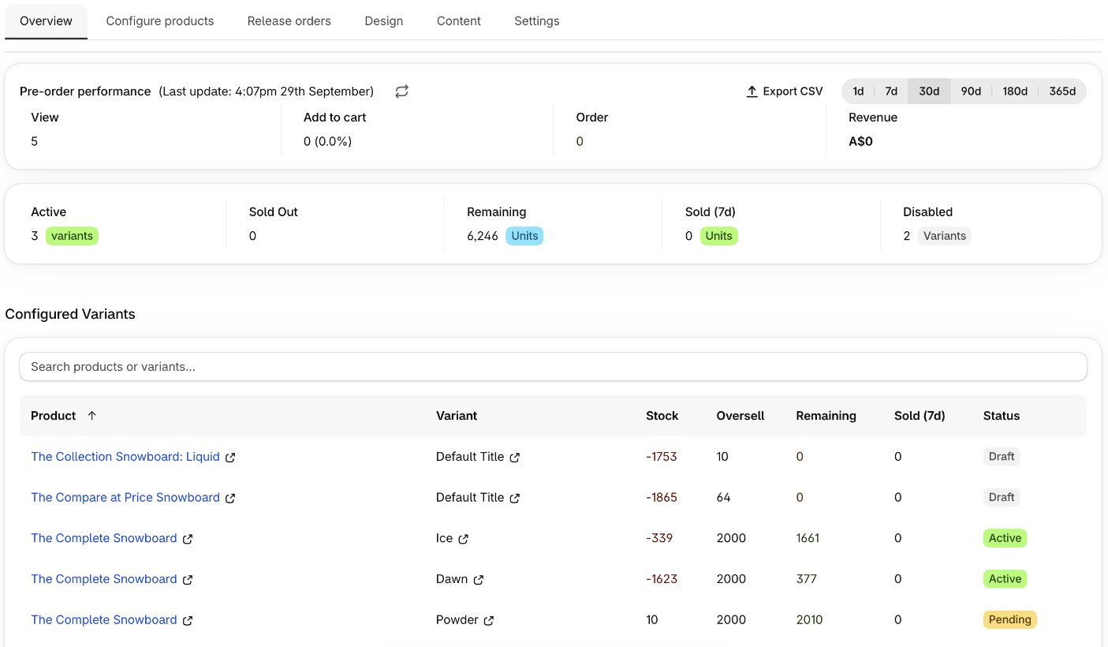The height and width of the screenshot is (647, 1108).
Task: Select the Overview tab
Action: [x=46, y=21]
